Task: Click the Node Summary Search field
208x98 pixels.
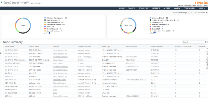Action: click(193, 42)
